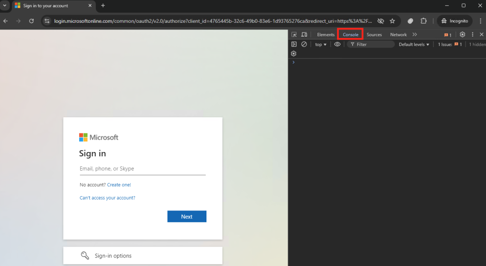This screenshot has width=486, height=266.
Task: Open DevTools customize three-dot menu
Action: tap(472, 34)
